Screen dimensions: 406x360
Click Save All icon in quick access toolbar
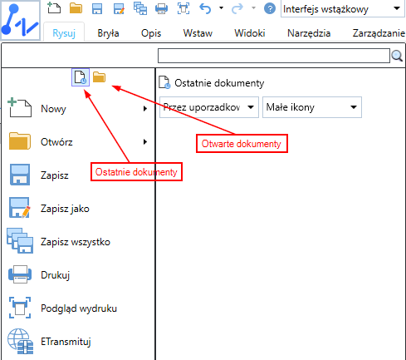pyautogui.click(x=140, y=8)
